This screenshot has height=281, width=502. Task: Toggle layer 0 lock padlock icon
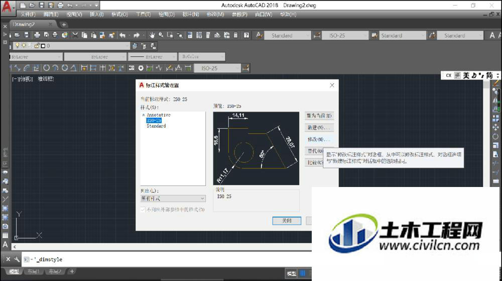(x=37, y=46)
